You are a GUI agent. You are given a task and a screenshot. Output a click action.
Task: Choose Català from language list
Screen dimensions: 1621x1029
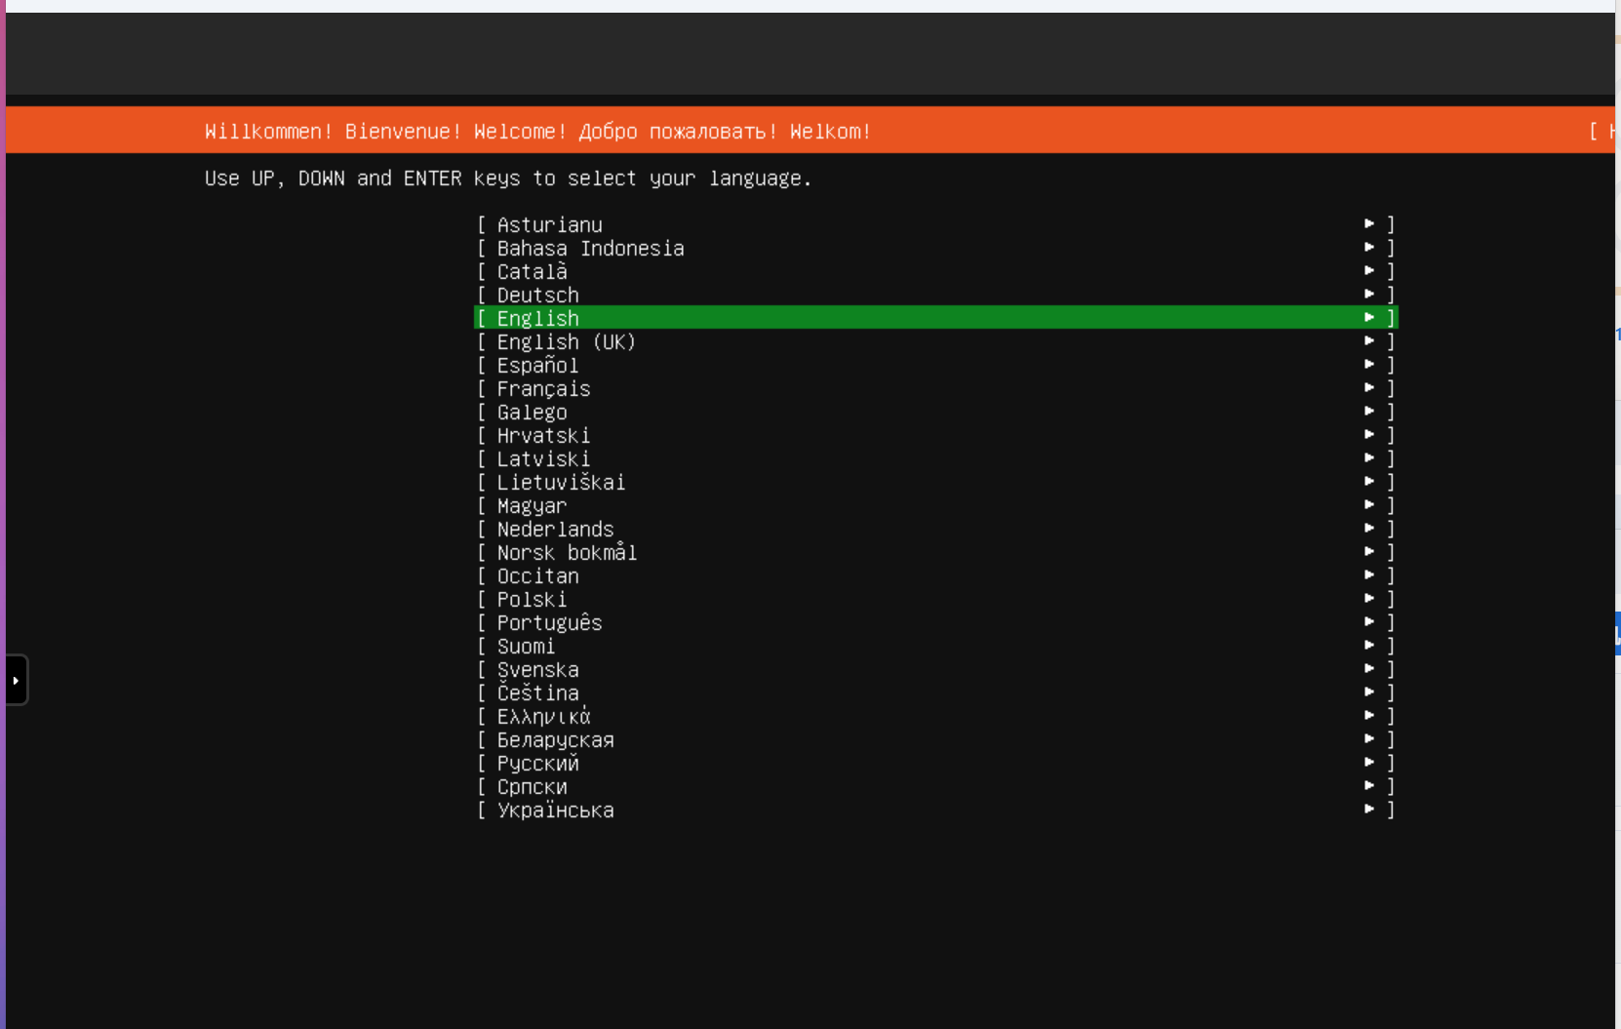click(936, 271)
